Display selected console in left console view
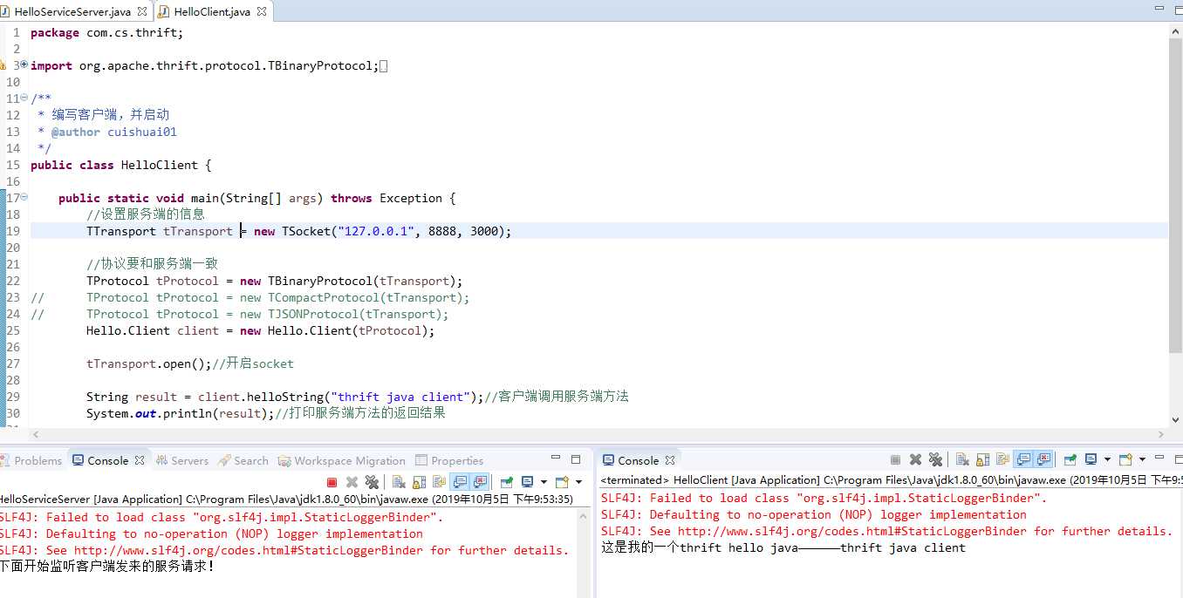This screenshot has width=1183, height=598. click(528, 482)
